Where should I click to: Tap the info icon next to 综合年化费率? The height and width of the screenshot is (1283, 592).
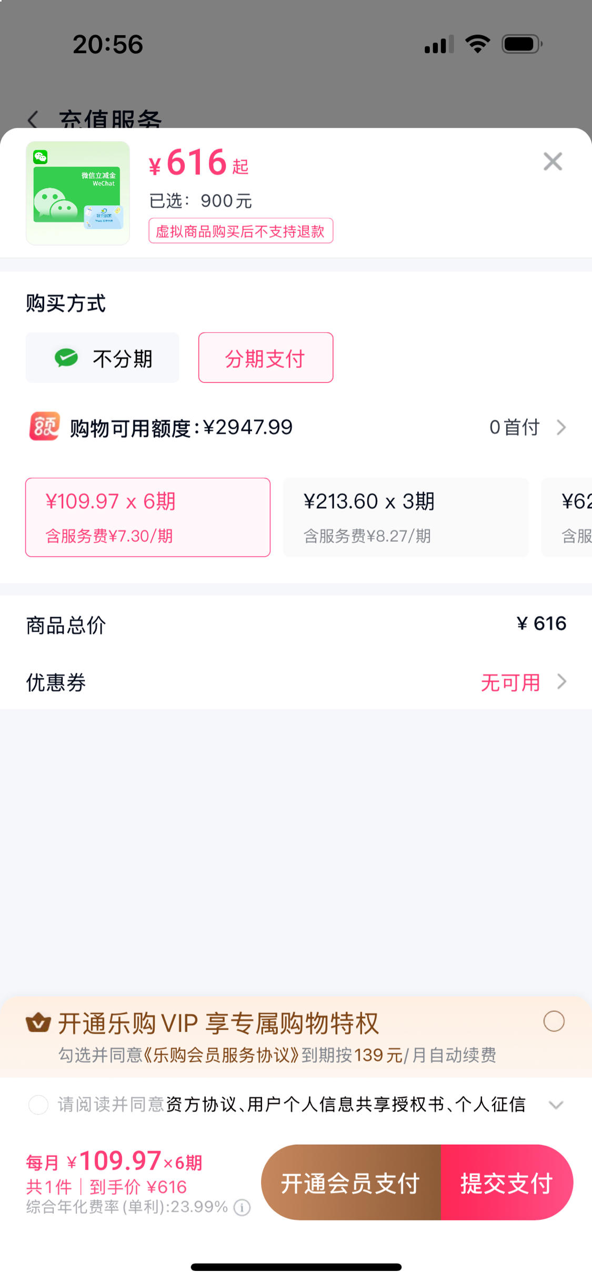[x=242, y=1207]
